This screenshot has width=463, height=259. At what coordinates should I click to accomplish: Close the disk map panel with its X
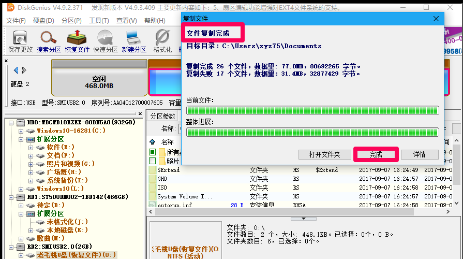(6, 61)
